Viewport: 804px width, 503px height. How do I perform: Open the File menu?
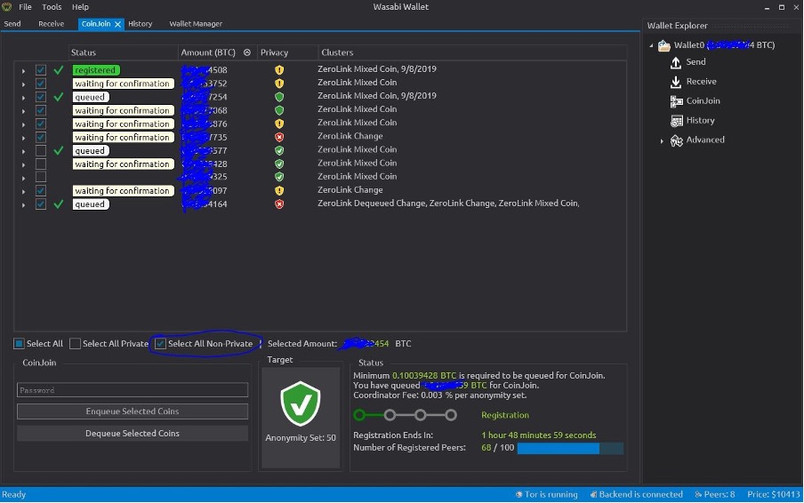[25, 6]
